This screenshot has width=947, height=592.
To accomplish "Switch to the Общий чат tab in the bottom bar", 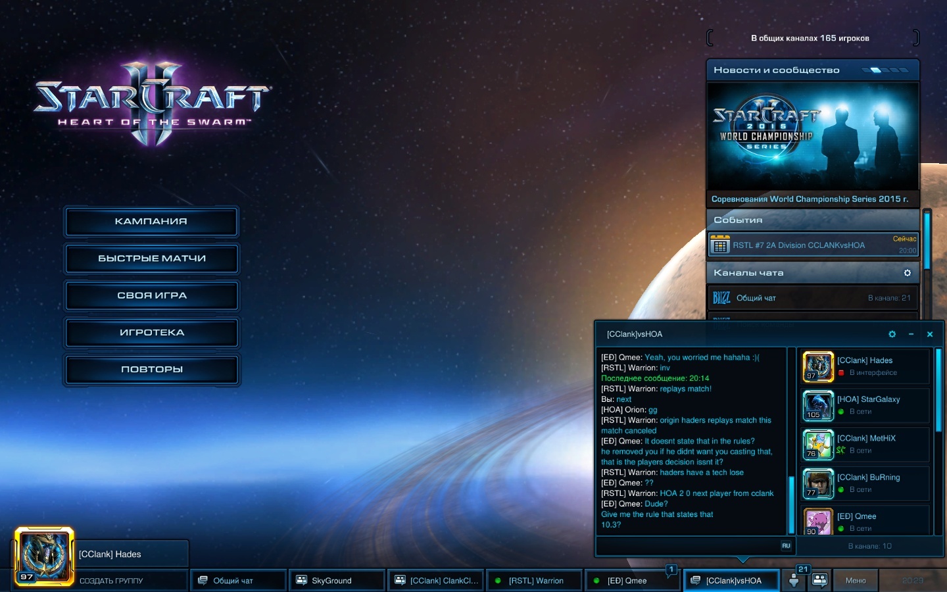I will click(239, 580).
